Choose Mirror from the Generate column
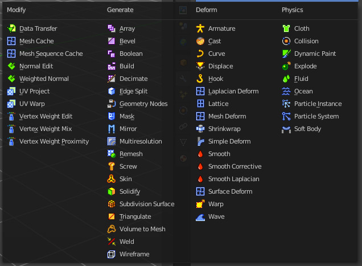This screenshot has width=362, height=266. click(x=128, y=129)
